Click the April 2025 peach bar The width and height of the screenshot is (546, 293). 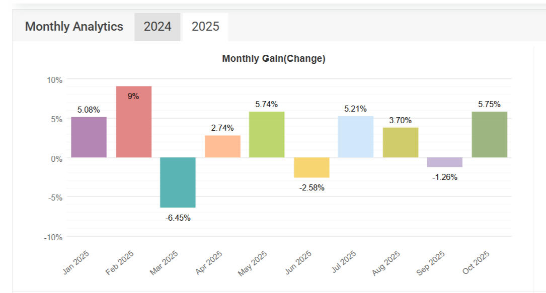[222, 146]
